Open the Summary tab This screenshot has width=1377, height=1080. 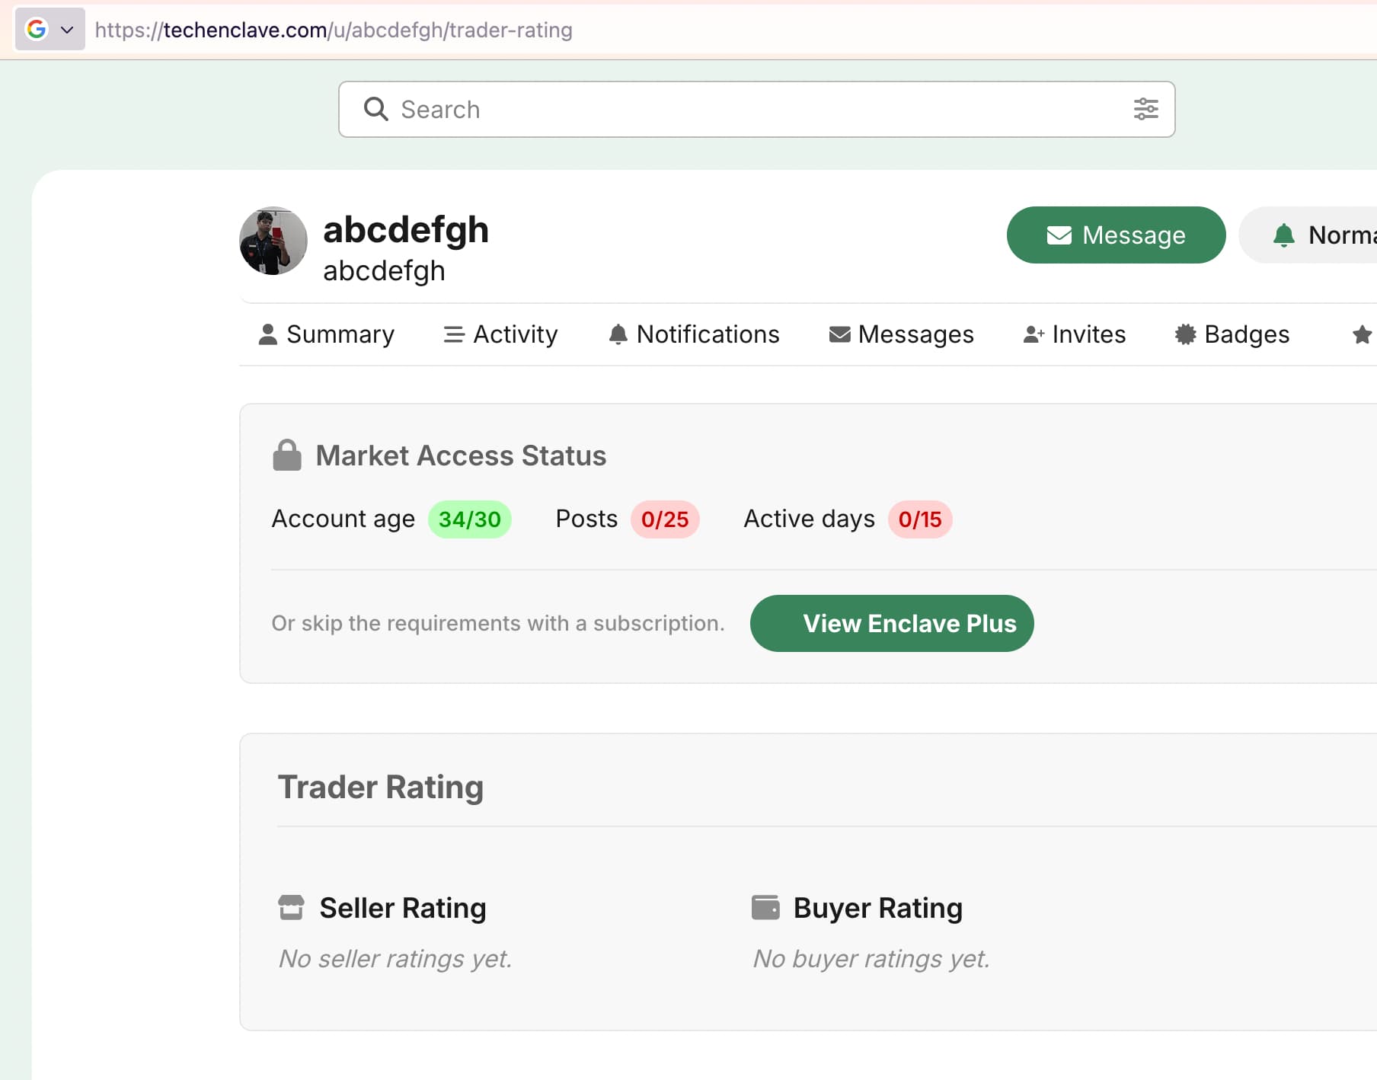tap(327, 334)
